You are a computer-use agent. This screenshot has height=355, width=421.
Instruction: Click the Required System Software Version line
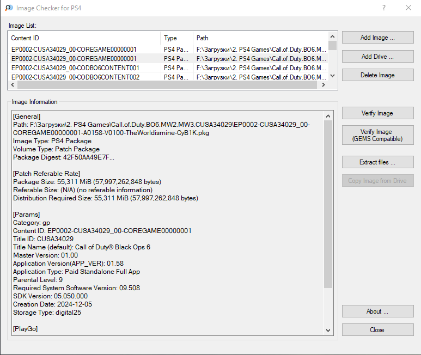pyautogui.click(x=77, y=288)
